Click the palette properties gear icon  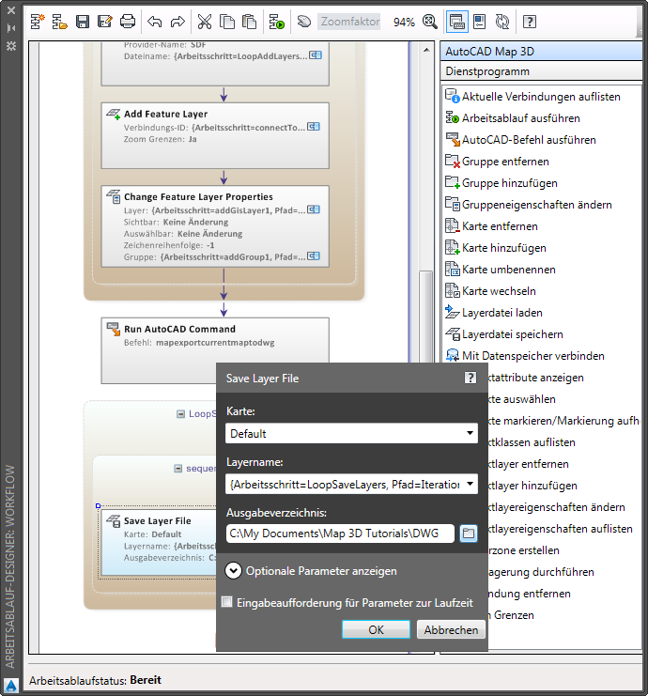pos(11,46)
